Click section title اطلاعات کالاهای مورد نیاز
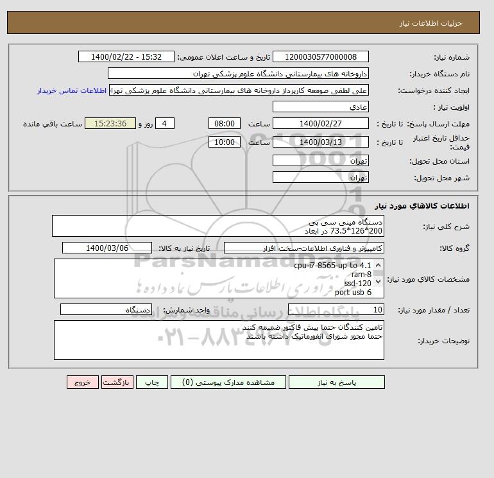Screen dimensions: 494x478 (x=422, y=206)
